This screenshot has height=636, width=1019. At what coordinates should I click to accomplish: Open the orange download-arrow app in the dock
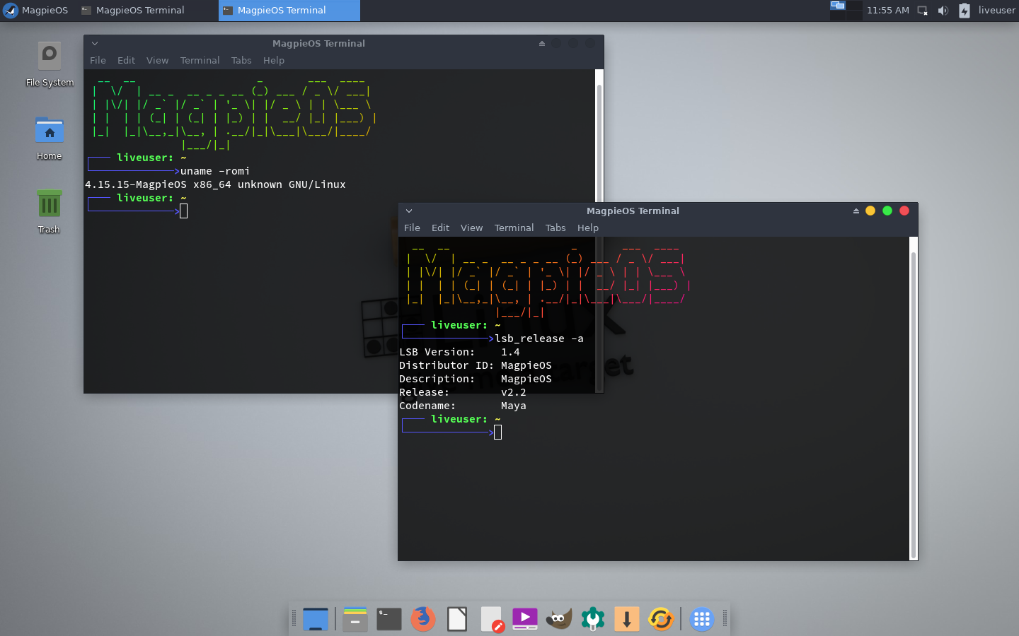[626, 619]
